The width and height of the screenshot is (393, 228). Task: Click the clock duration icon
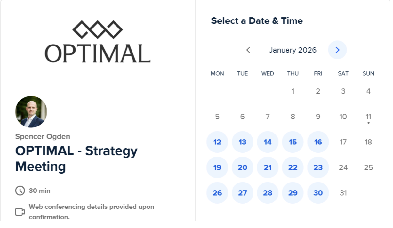[x=20, y=191]
